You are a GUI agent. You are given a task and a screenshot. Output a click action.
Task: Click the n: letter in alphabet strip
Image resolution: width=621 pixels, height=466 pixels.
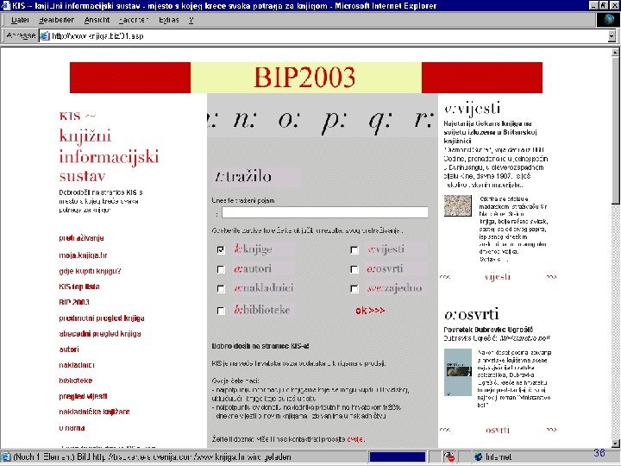point(245,119)
